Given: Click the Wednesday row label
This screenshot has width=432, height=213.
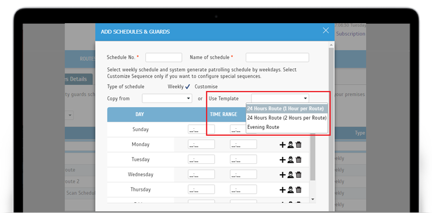Looking at the screenshot, I should [x=140, y=175].
